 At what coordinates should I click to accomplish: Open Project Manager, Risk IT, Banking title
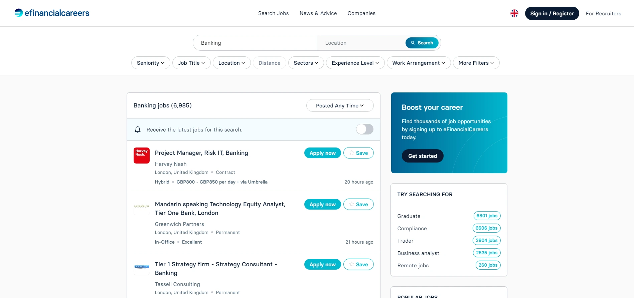tap(201, 153)
